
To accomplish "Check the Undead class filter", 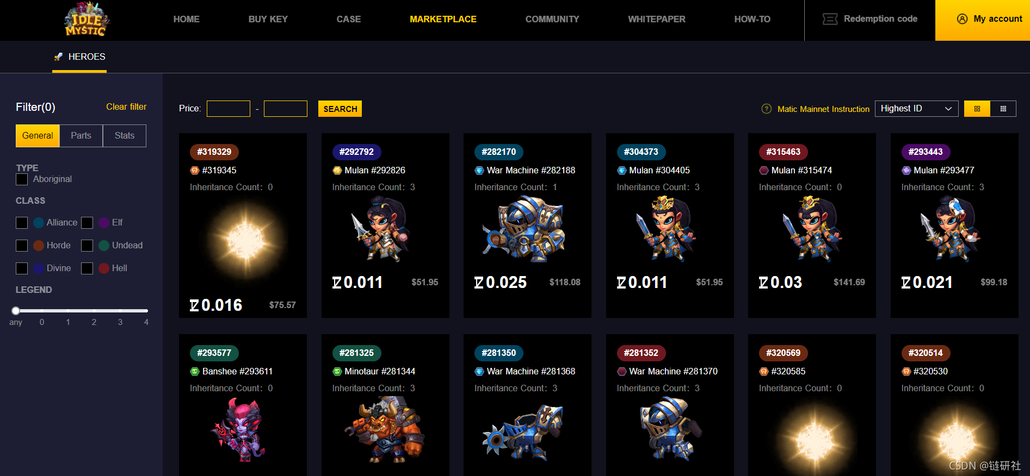I will 87,246.
